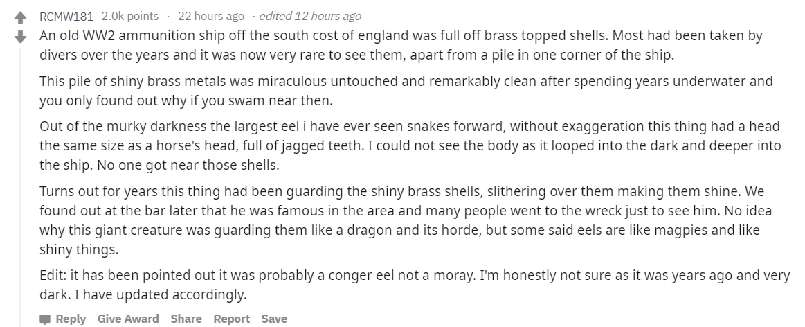Open the RCMW181 user profile
This screenshot has width=805, height=327.
pyautogui.click(x=66, y=17)
